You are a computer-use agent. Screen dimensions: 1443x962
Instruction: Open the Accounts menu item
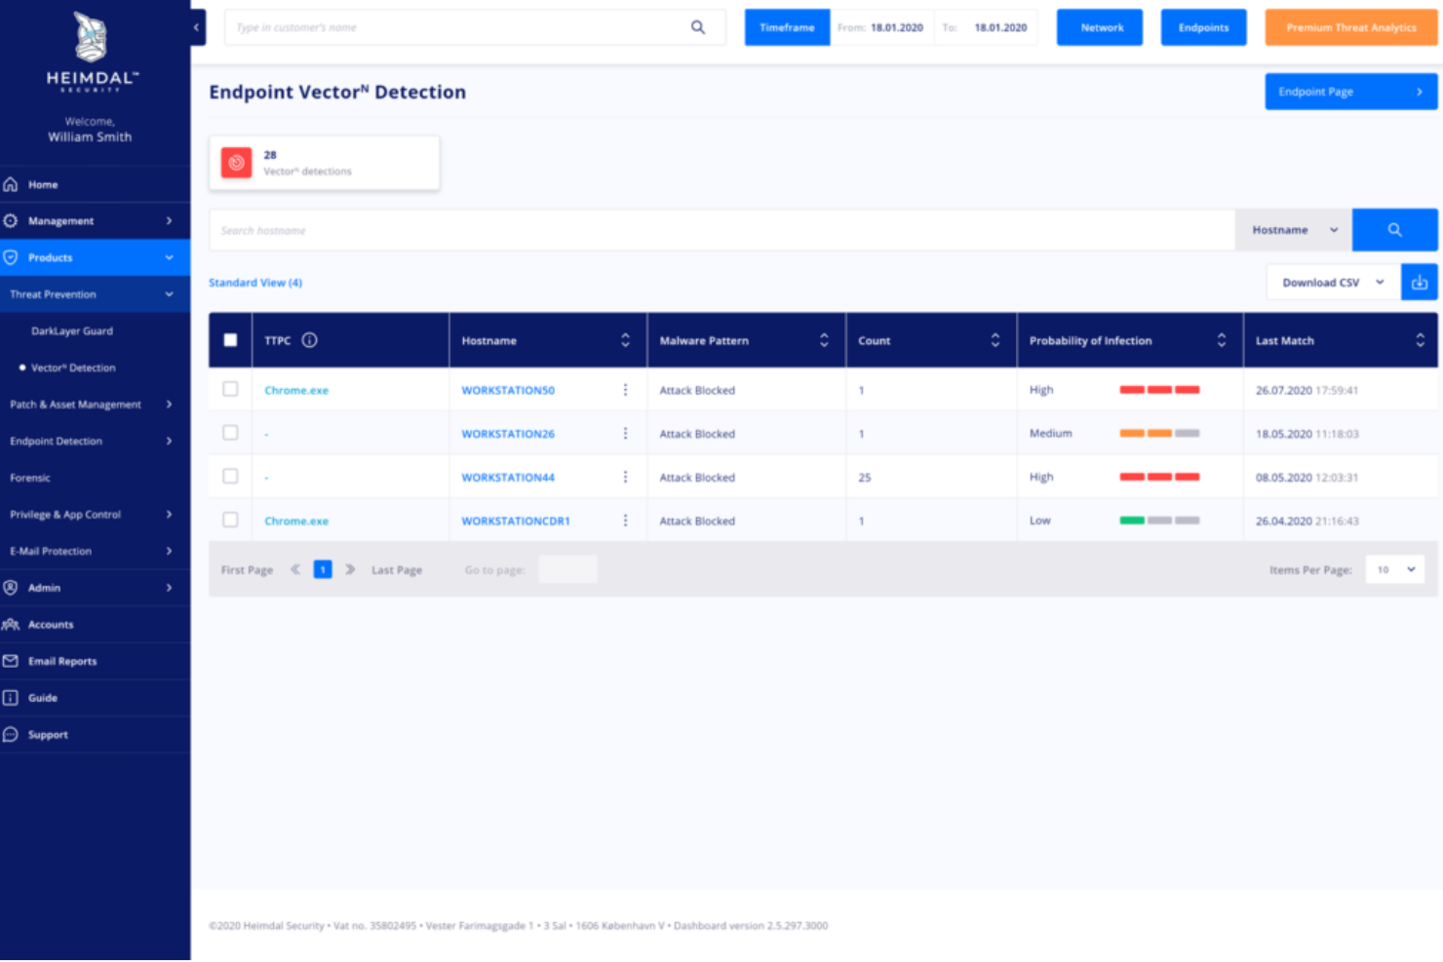coord(51,625)
